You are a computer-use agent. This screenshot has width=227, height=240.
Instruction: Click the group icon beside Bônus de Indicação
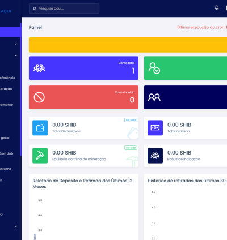click(x=155, y=156)
